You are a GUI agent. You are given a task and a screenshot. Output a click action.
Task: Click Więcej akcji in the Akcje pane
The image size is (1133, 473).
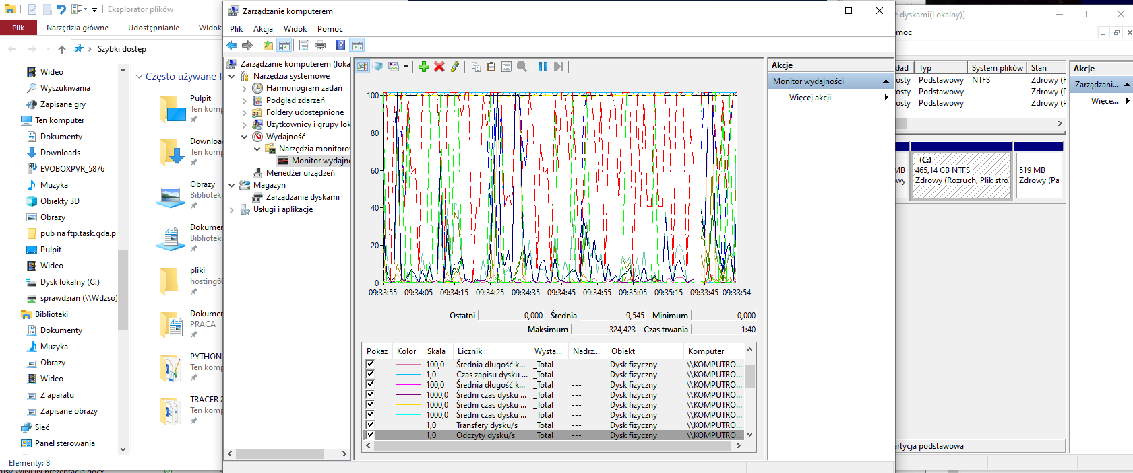click(810, 98)
